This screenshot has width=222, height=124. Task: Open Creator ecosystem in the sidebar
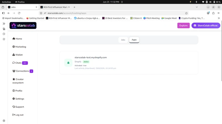(18, 81)
